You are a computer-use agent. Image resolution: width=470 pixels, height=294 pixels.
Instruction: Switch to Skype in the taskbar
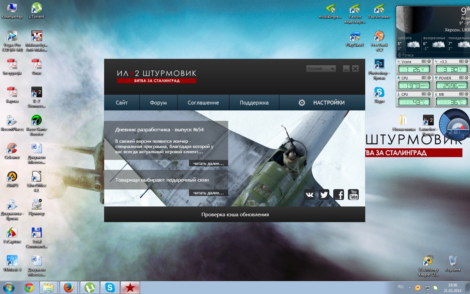coord(110,288)
